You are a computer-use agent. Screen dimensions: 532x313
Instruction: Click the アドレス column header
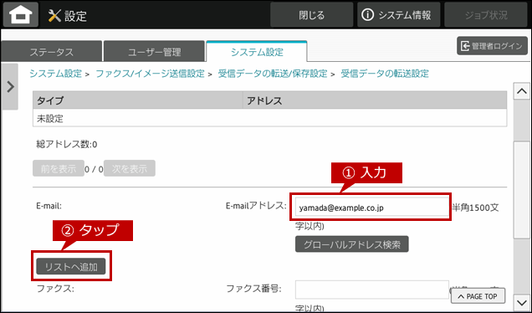pos(375,100)
